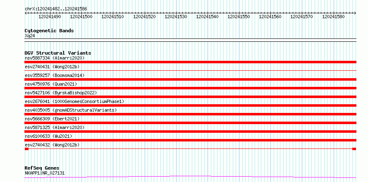The height and width of the screenshot is (182, 368).
Task: Click the left arrowhead of the coordinate ruler
Action: [x=26, y=13]
